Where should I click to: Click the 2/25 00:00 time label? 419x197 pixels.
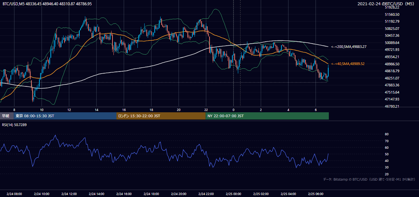pos(233,194)
